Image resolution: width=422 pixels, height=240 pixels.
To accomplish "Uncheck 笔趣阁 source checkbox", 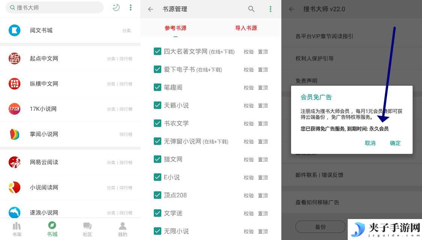I will coord(158,87).
